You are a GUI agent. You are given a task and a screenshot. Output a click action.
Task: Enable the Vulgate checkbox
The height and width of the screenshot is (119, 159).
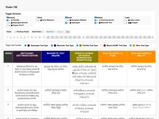click(125, 23)
